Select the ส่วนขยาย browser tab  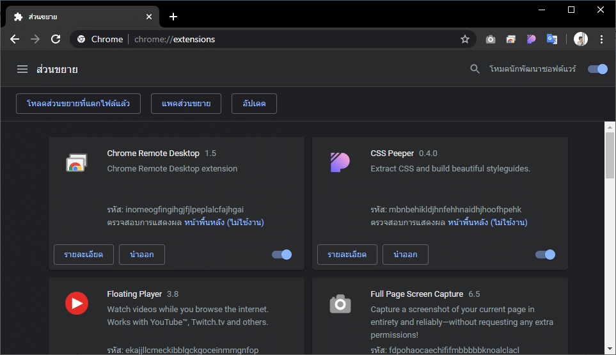click(x=82, y=17)
